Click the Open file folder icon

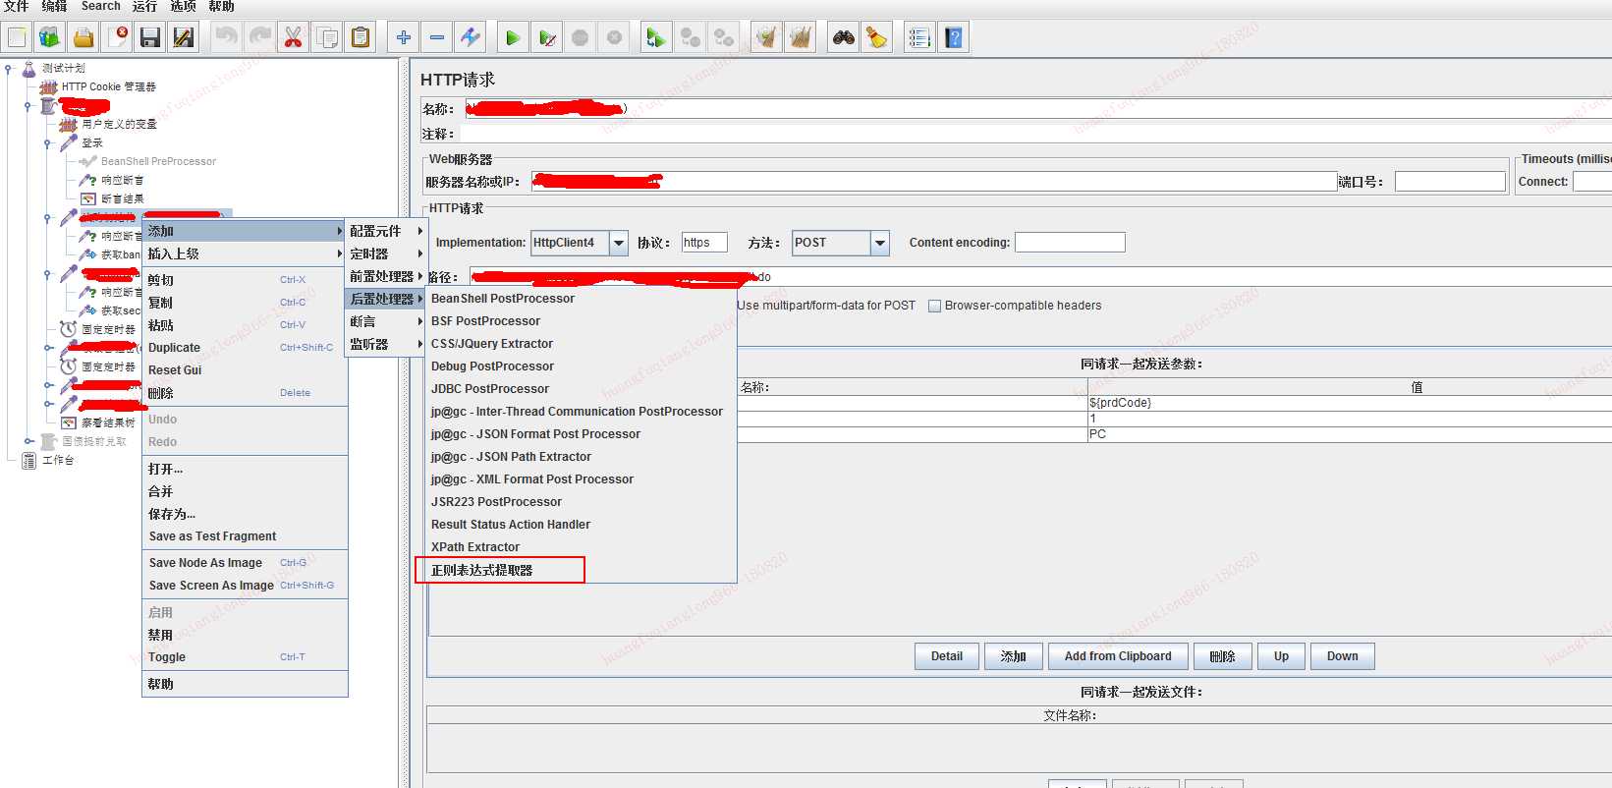83,37
